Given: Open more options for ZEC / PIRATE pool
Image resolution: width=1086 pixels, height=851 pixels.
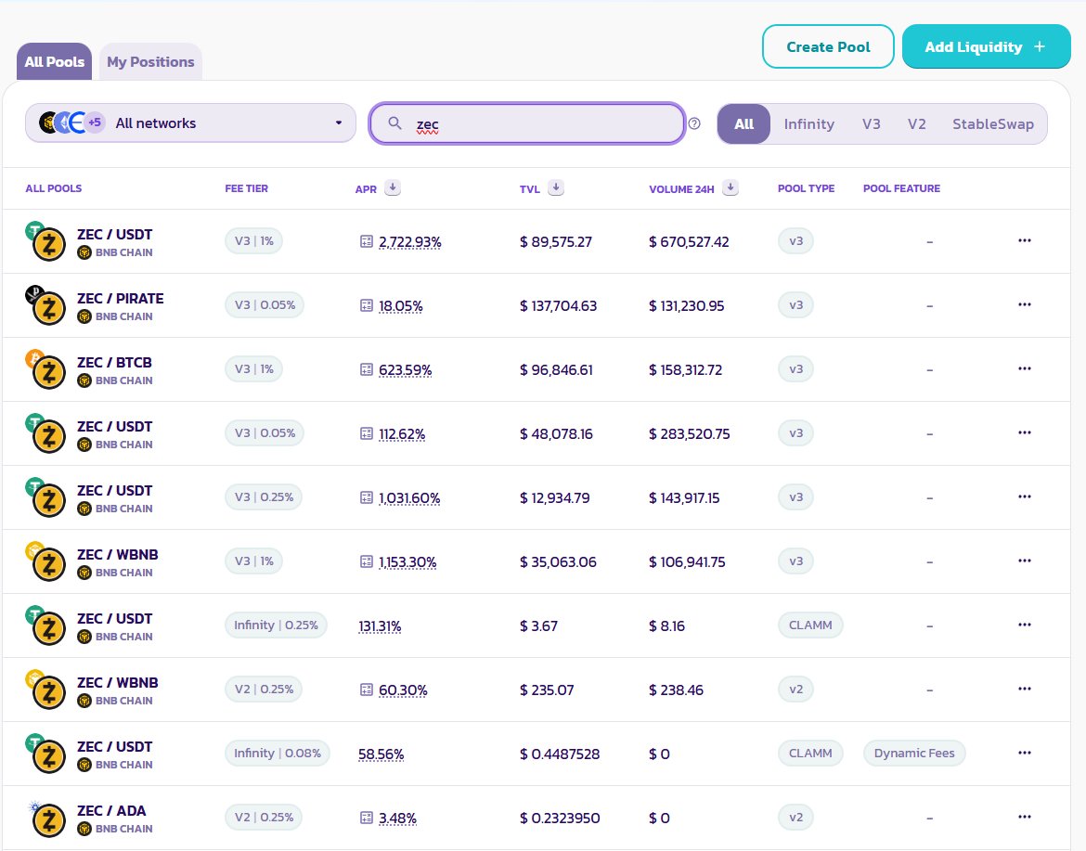Looking at the screenshot, I should pyautogui.click(x=1025, y=304).
